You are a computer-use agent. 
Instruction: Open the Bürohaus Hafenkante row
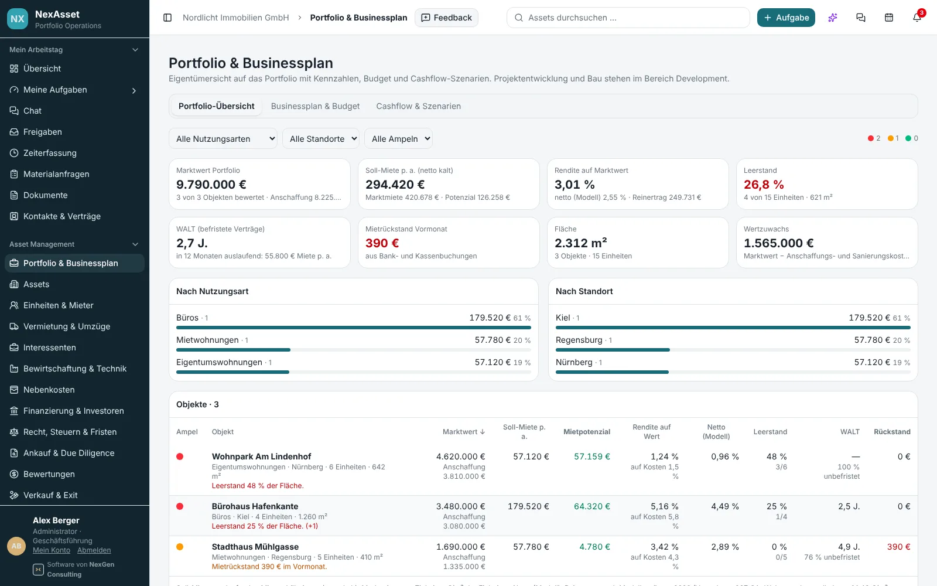point(543,516)
